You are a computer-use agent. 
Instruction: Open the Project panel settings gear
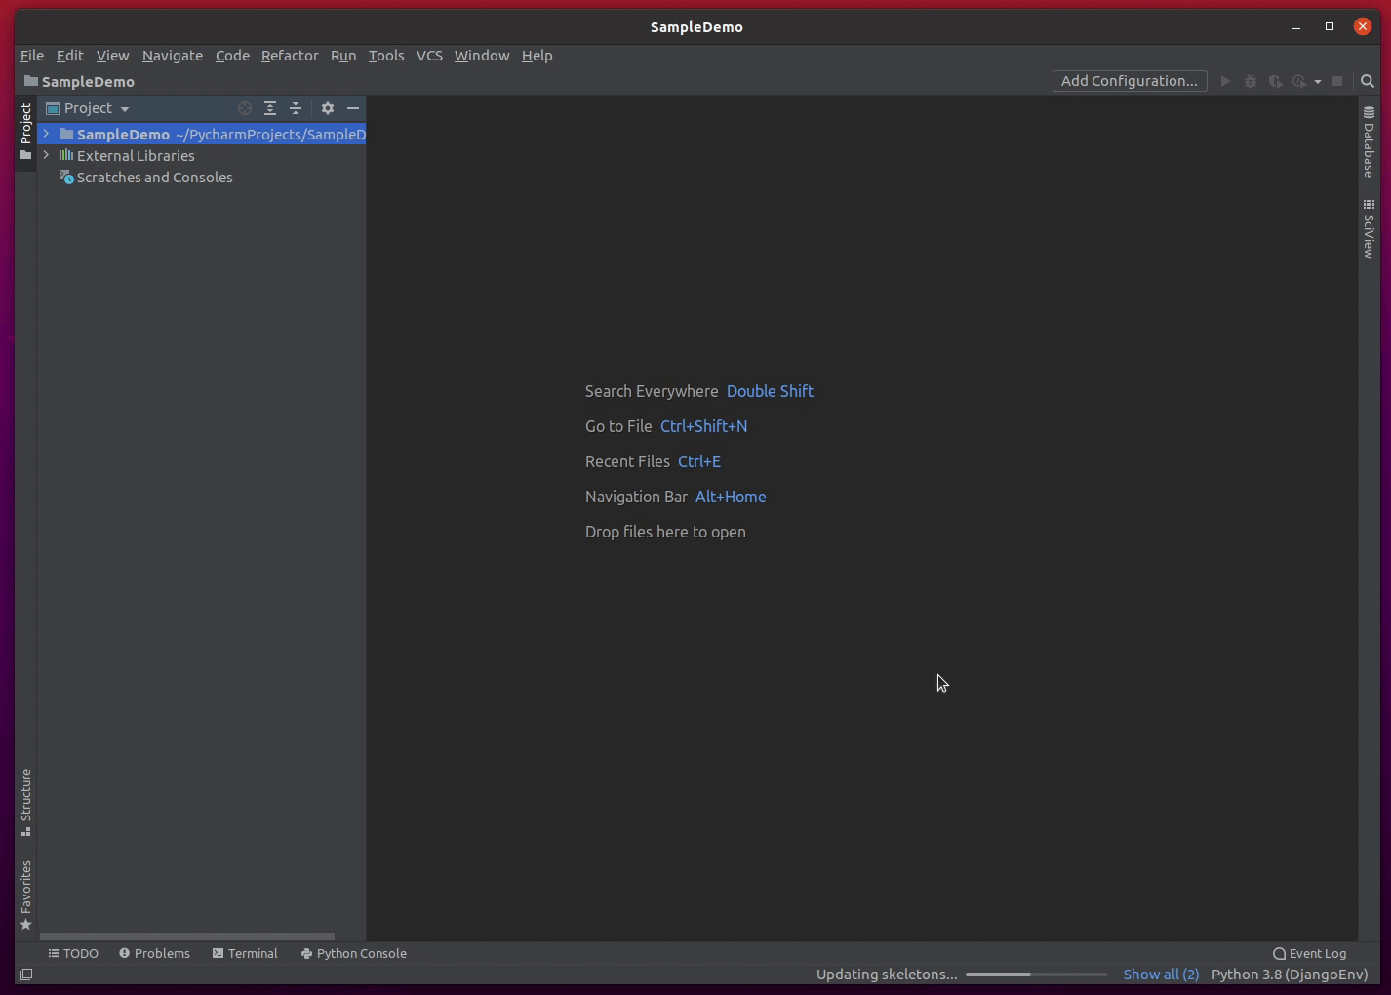click(327, 108)
